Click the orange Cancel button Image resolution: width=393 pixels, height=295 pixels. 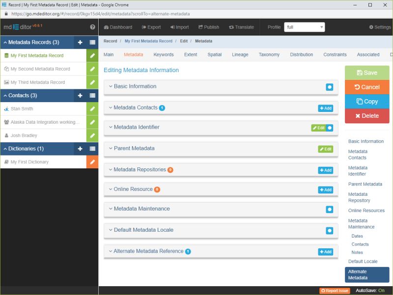tap(367, 87)
